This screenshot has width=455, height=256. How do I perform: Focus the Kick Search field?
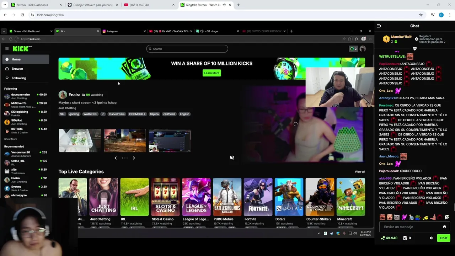click(187, 49)
